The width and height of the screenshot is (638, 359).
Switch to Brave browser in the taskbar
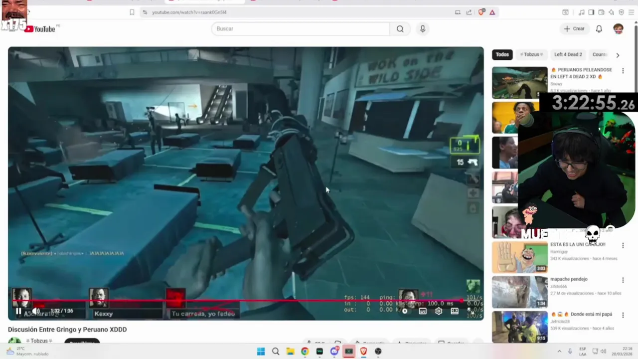pyautogui.click(x=363, y=351)
